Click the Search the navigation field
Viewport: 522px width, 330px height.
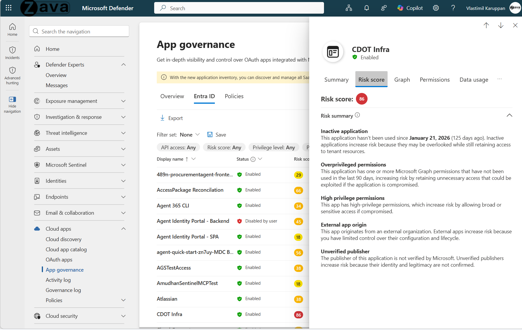pos(79,31)
